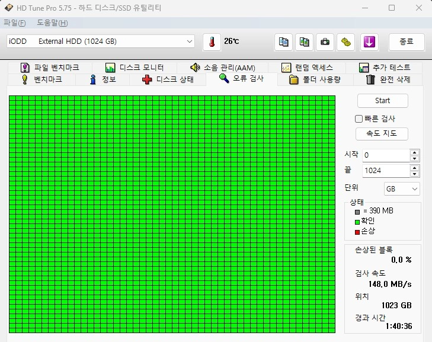Switch to the 디스크 상태 tab
The width and height of the screenshot is (432, 342).
click(x=168, y=79)
